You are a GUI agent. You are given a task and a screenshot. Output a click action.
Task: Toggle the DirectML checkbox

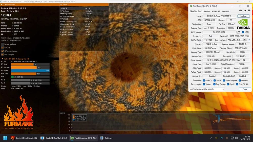pos(240,80)
